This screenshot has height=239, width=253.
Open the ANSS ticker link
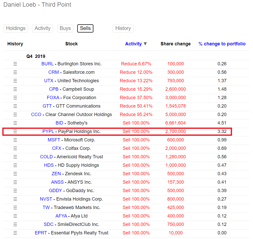coord(58,182)
